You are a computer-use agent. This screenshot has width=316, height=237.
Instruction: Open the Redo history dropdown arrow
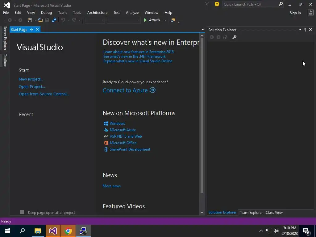click(x=80, y=20)
